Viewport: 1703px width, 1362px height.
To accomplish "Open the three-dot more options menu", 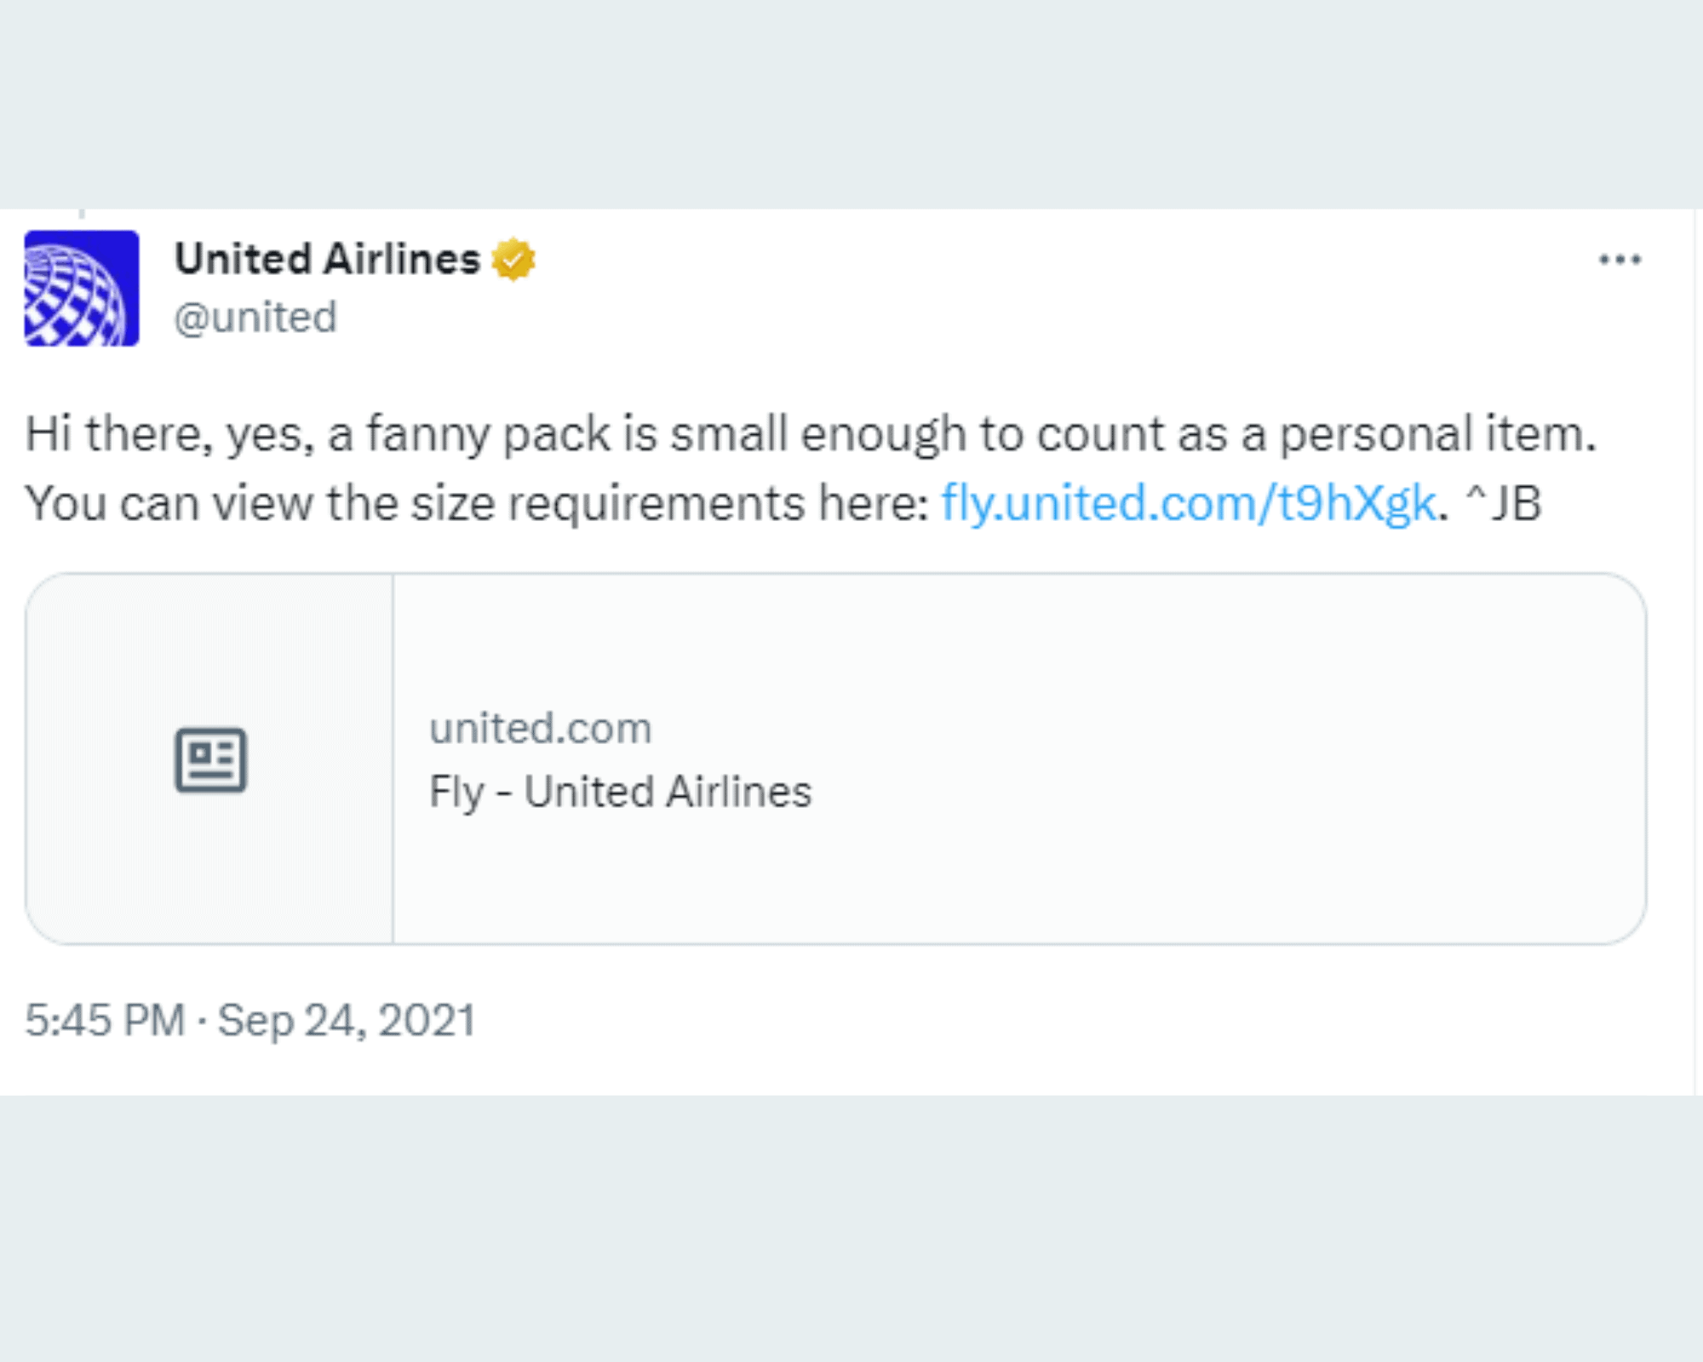I will [1620, 260].
